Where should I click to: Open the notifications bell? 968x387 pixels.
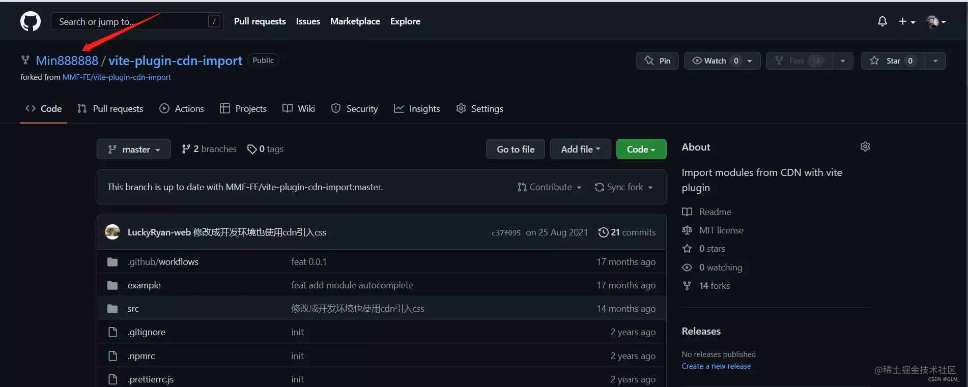[x=882, y=21]
